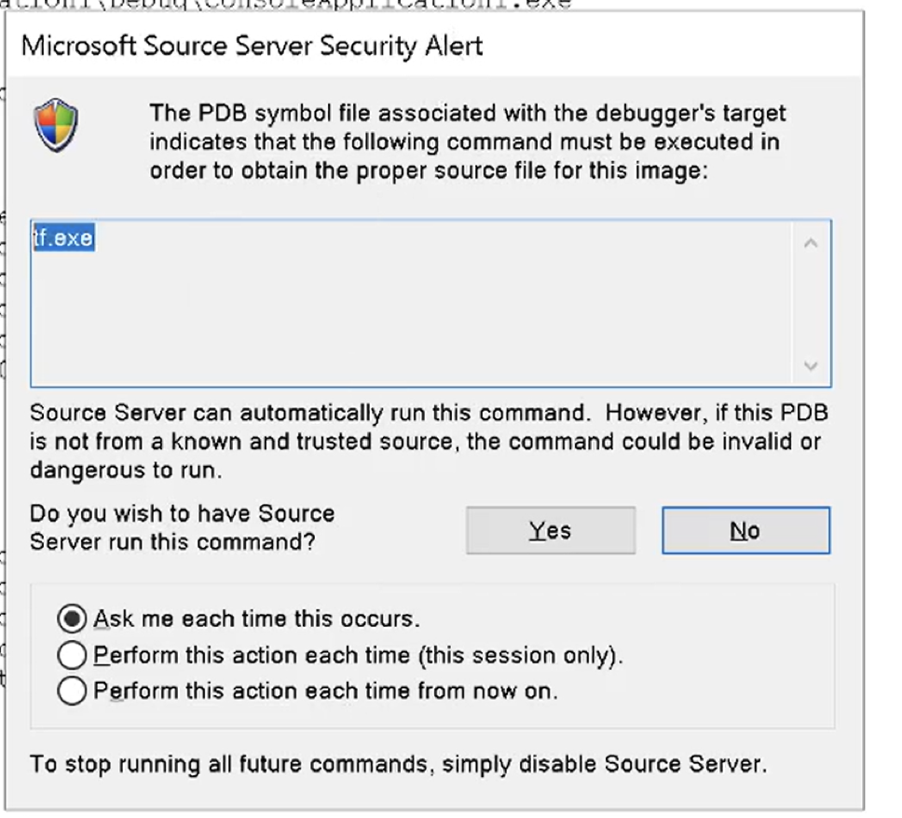Click the console text strip left of dialog
Image resolution: width=902 pixels, height=818 pixels.
coord(4,279)
